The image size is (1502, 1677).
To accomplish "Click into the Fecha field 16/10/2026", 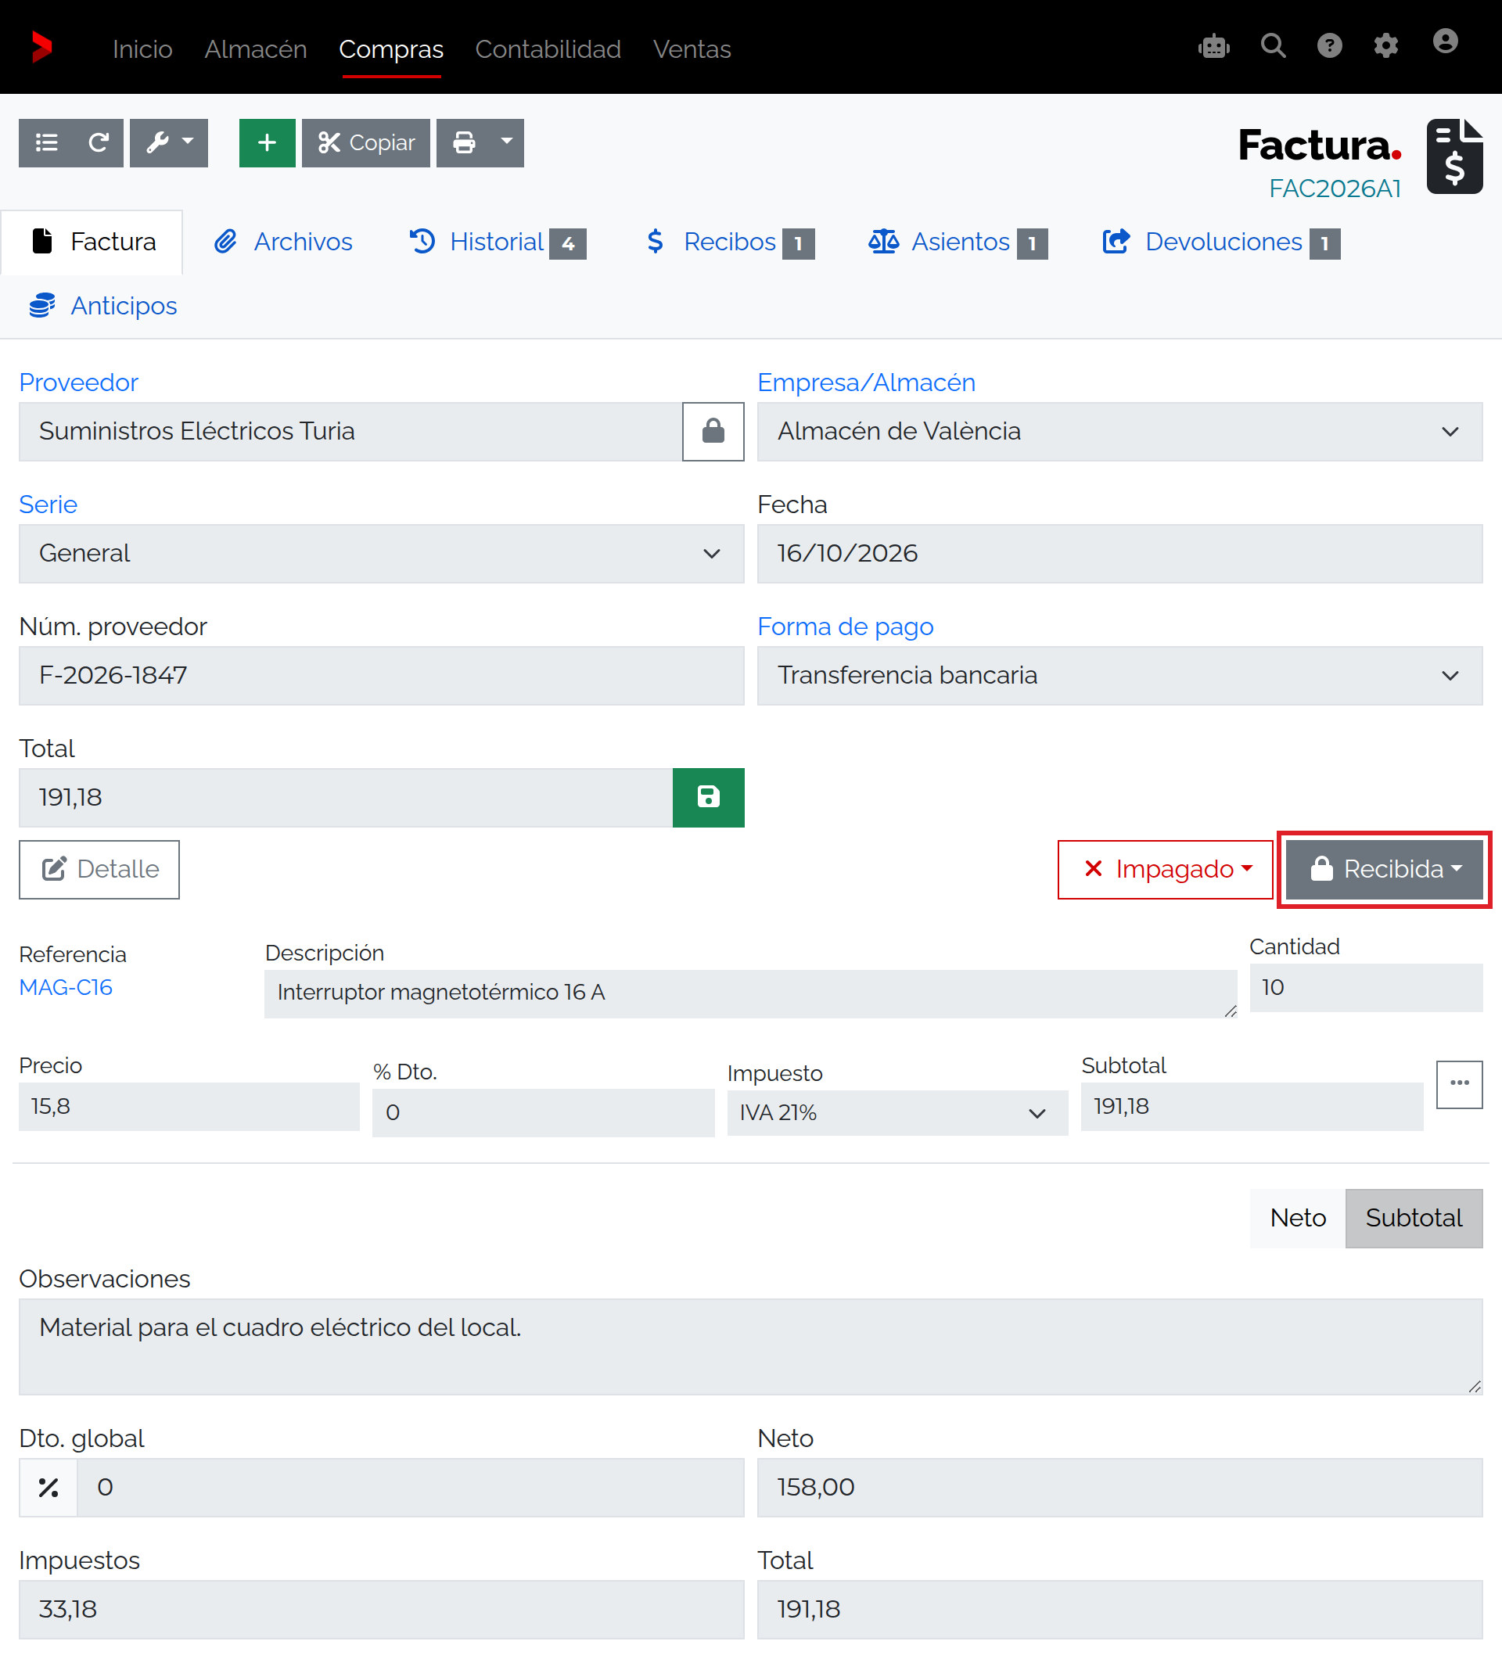I will (1120, 554).
